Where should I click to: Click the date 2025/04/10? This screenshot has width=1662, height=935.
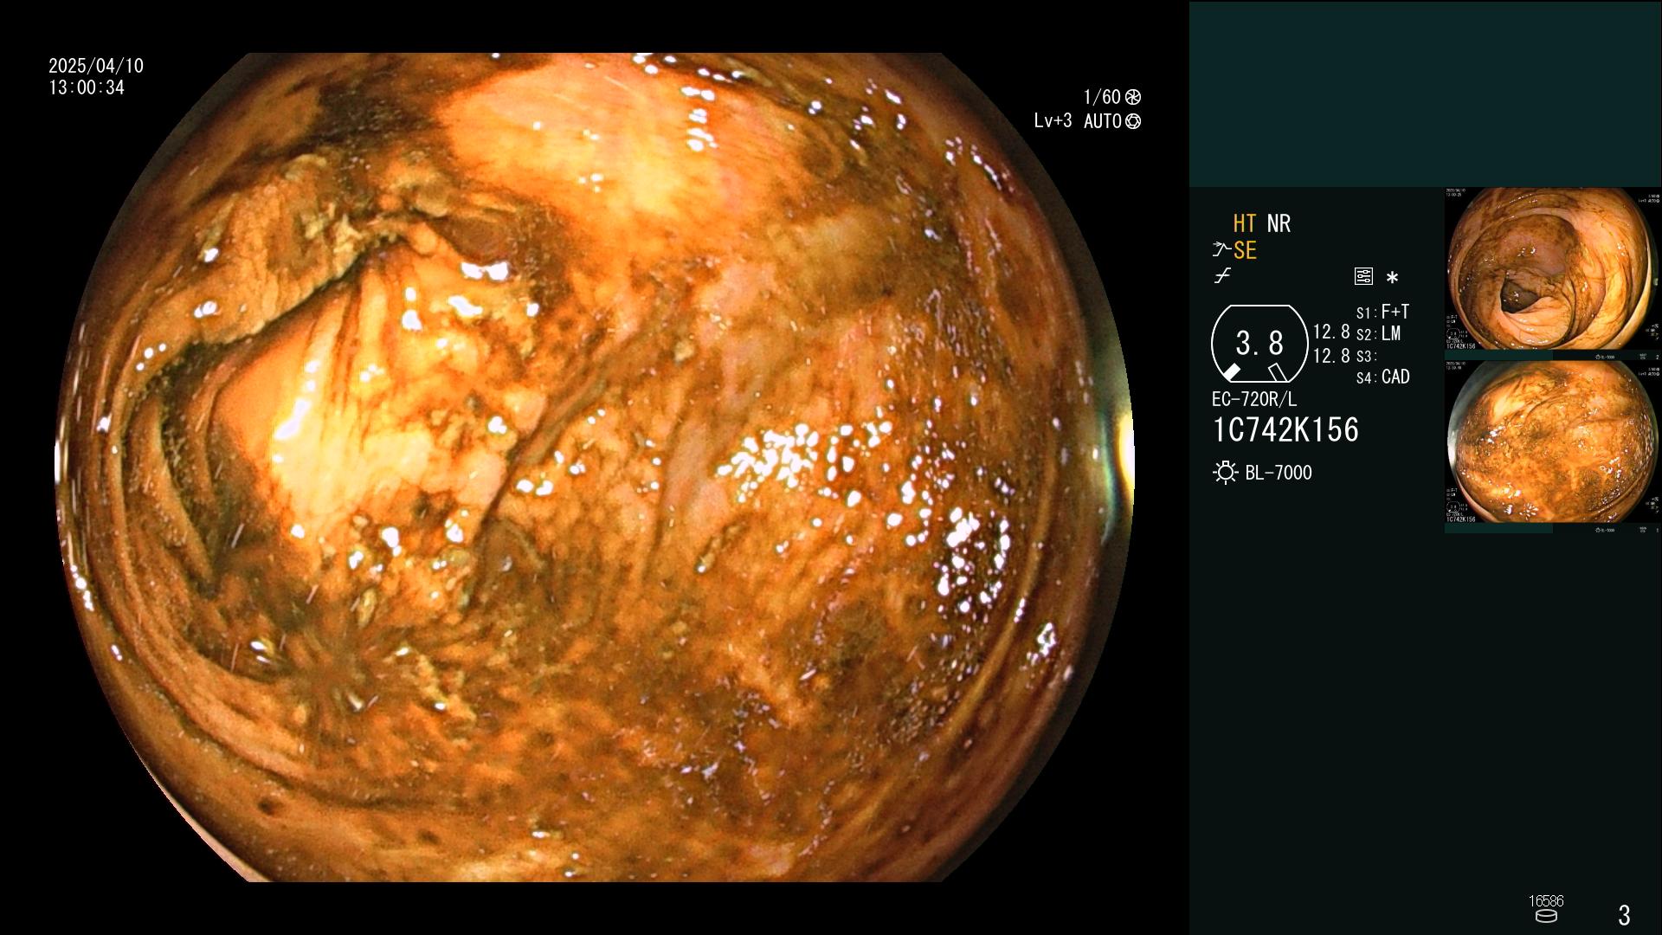coord(96,66)
